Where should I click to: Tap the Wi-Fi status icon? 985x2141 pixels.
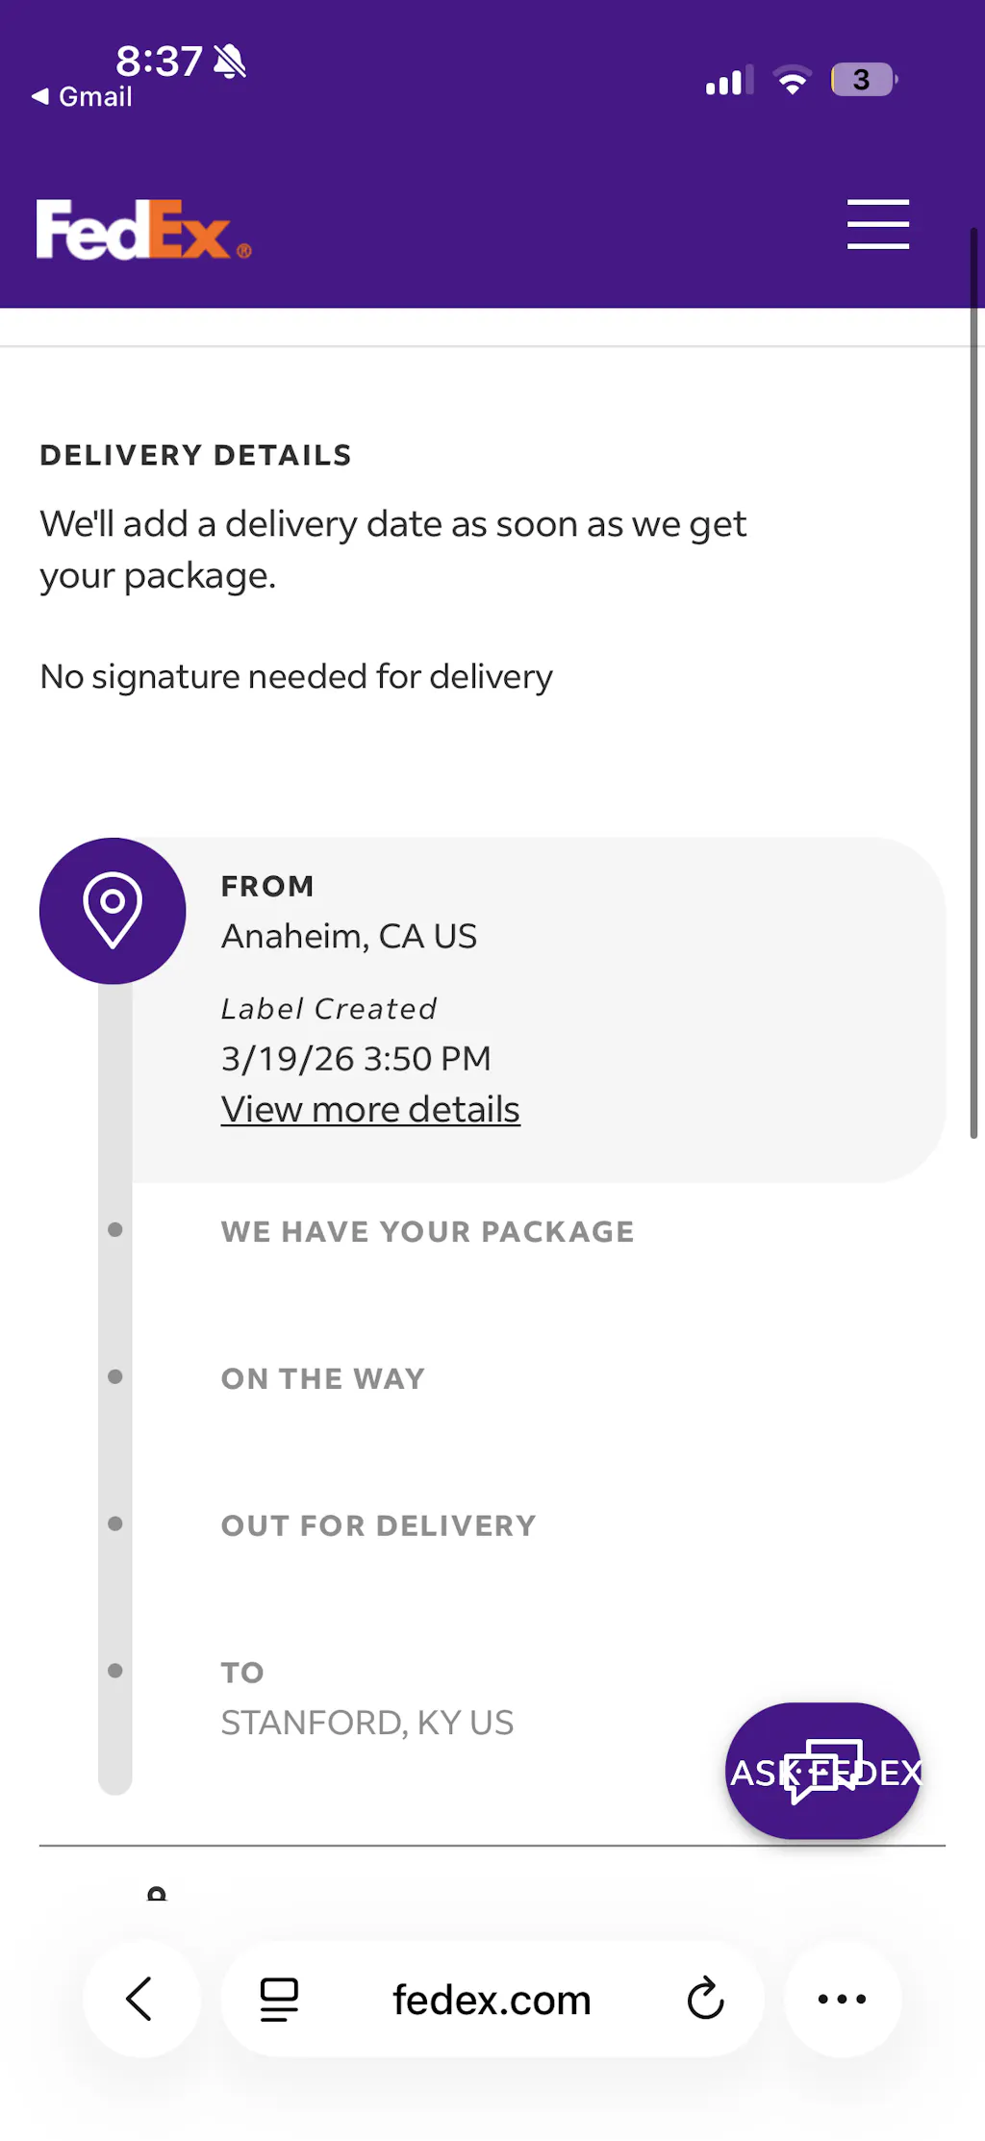[793, 81]
